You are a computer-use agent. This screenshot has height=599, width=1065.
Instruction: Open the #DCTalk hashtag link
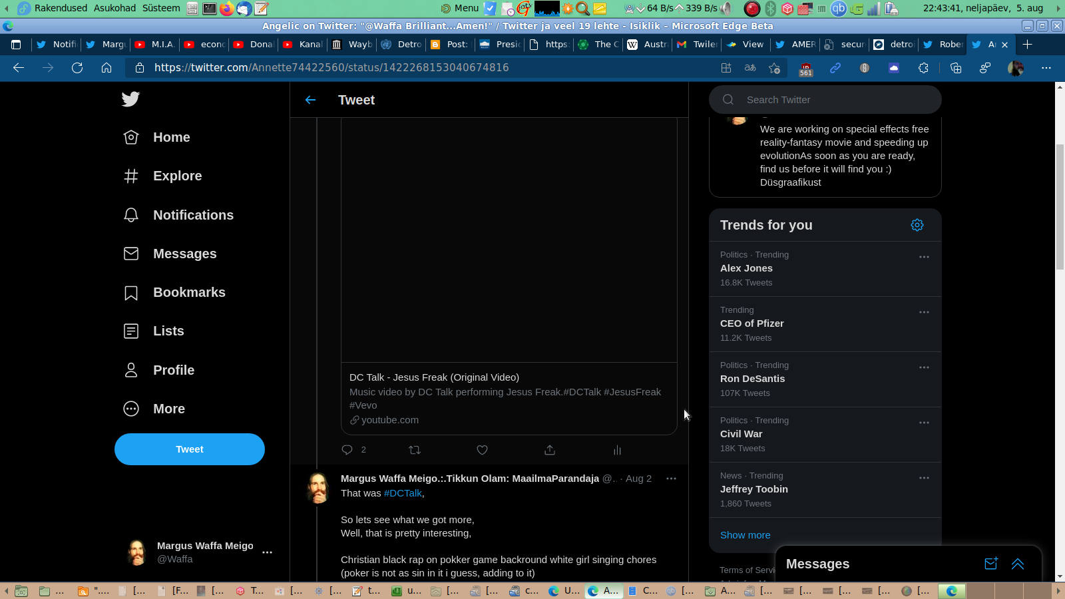[403, 493]
